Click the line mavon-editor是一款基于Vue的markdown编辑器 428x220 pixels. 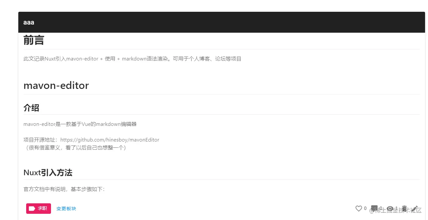80,124
